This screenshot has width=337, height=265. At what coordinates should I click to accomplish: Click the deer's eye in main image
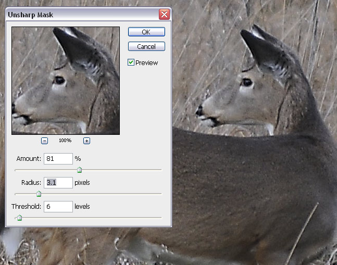(246, 82)
